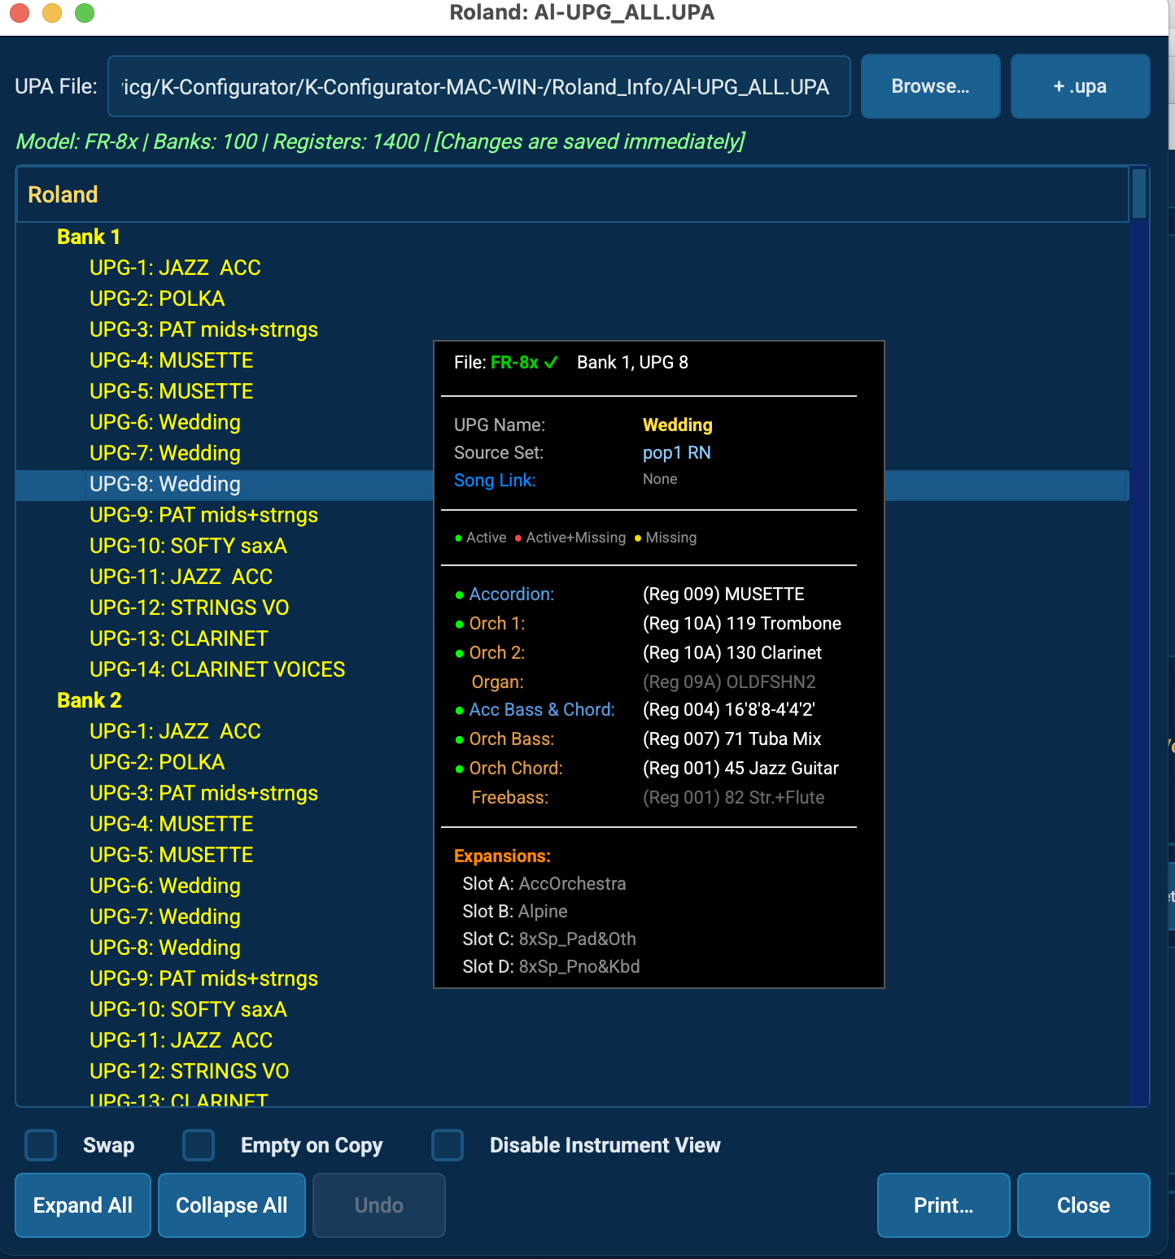Screen dimensions: 1175x1259
Task: Tick the Empty on Copy checkbox
Action: pos(199,1145)
